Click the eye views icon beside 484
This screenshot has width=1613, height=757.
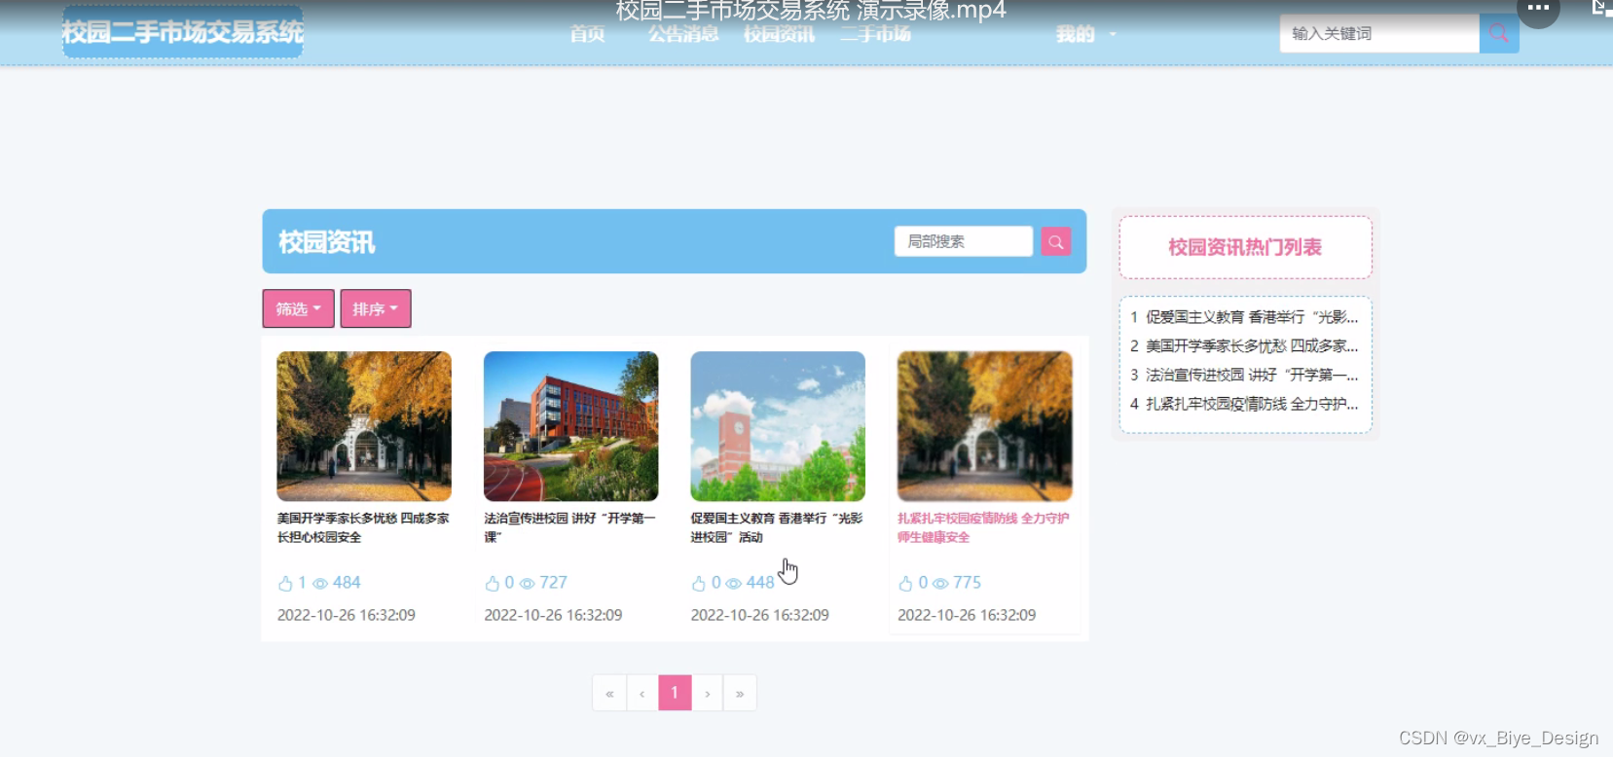pyautogui.click(x=319, y=584)
